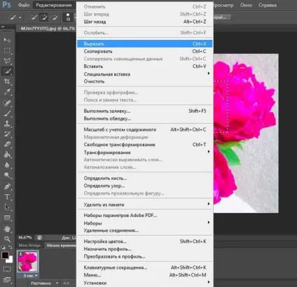The image size is (297, 287).
Task: Choose Subtract from Selection mode in options bar
Action: click(x=54, y=17)
